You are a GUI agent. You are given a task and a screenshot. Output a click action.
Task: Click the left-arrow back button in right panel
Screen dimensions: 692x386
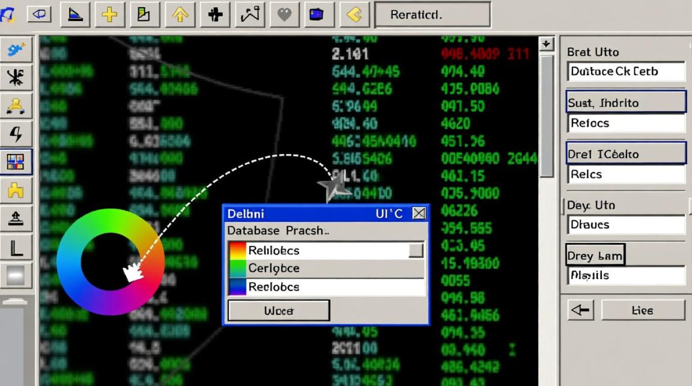coord(580,310)
